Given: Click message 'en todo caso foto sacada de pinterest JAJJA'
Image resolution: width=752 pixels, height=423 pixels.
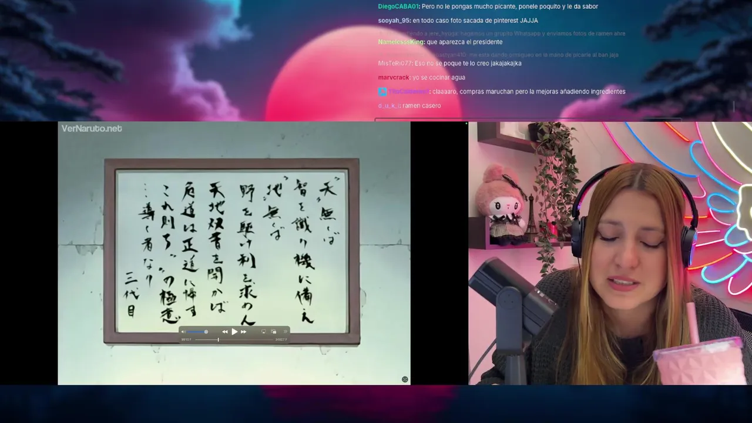Looking at the screenshot, I should point(475,21).
